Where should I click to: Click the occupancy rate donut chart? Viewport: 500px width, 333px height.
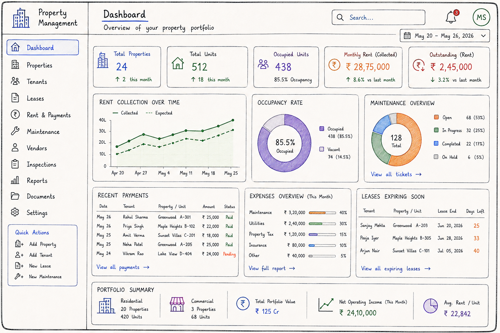tap(284, 143)
